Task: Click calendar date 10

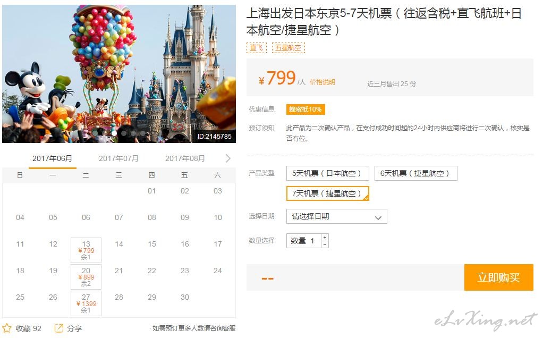Action: click(218, 217)
